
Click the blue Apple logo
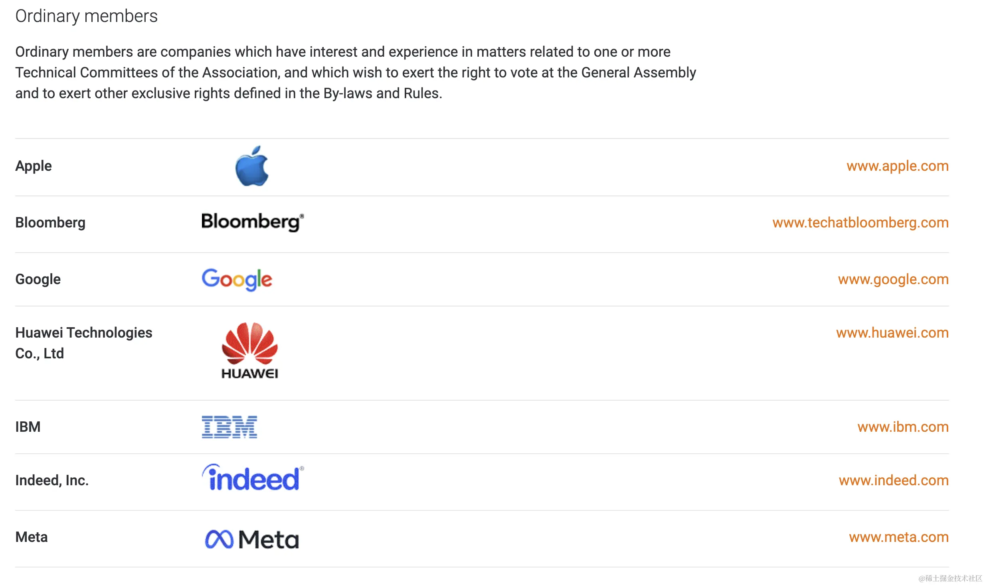click(x=252, y=166)
